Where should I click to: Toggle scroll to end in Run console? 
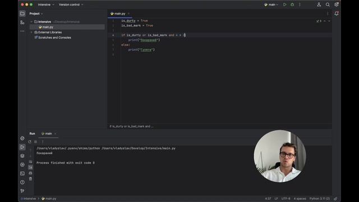pos(30,167)
